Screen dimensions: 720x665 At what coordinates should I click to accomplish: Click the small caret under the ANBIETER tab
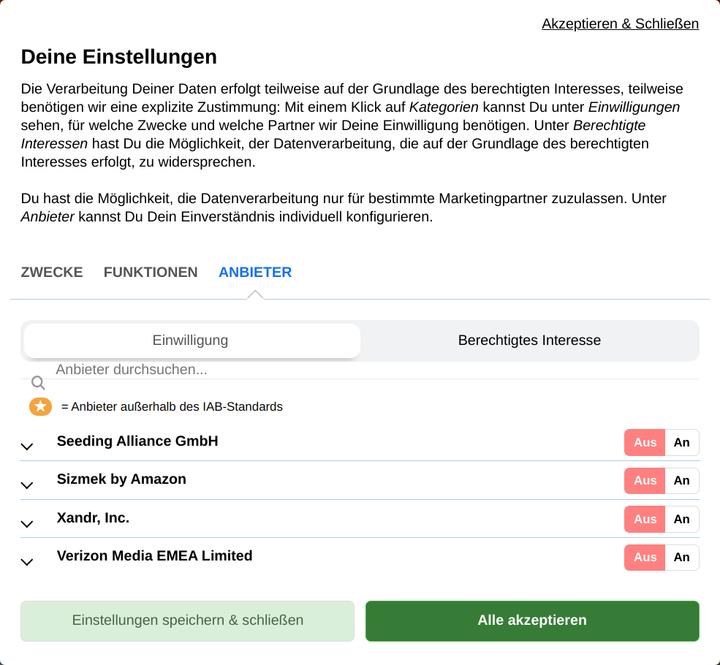(x=255, y=293)
